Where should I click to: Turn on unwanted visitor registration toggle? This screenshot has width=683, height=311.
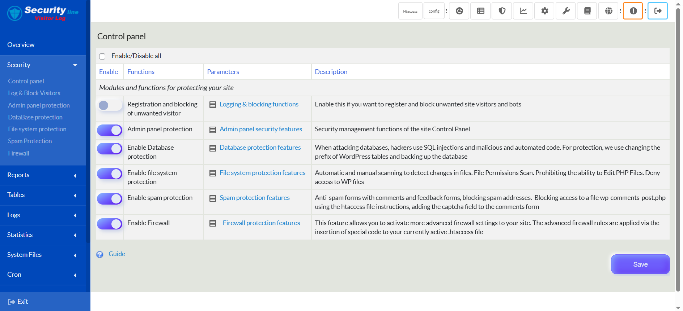(109, 105)
